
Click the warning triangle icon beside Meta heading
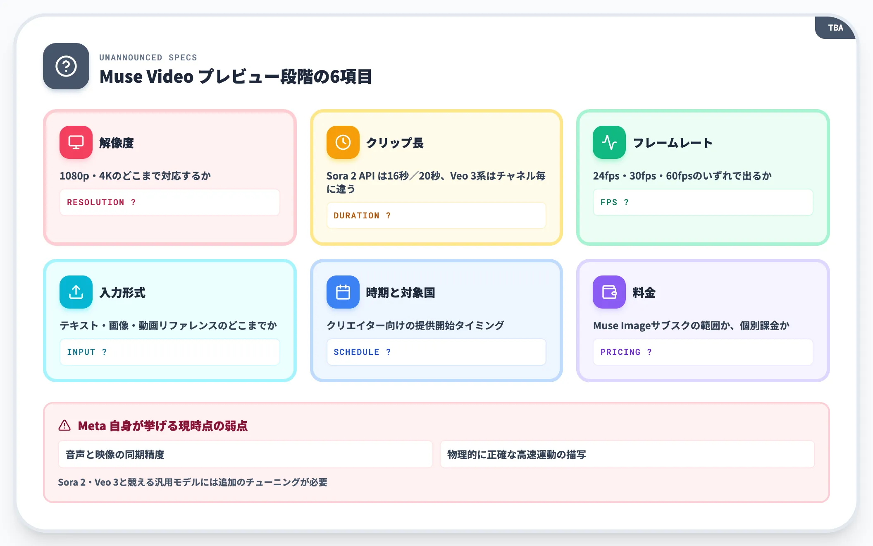pyautogui.click(x=64, y=426)
